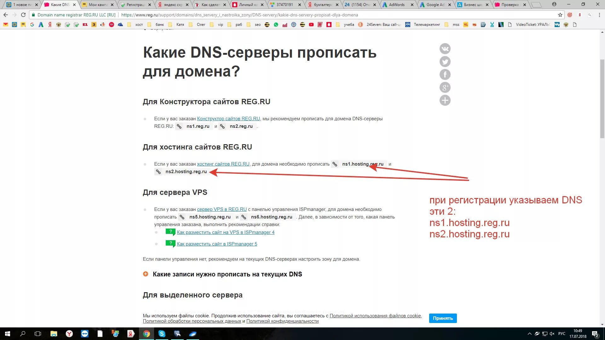Bookmark this page with star icon

tap(560, 15)
